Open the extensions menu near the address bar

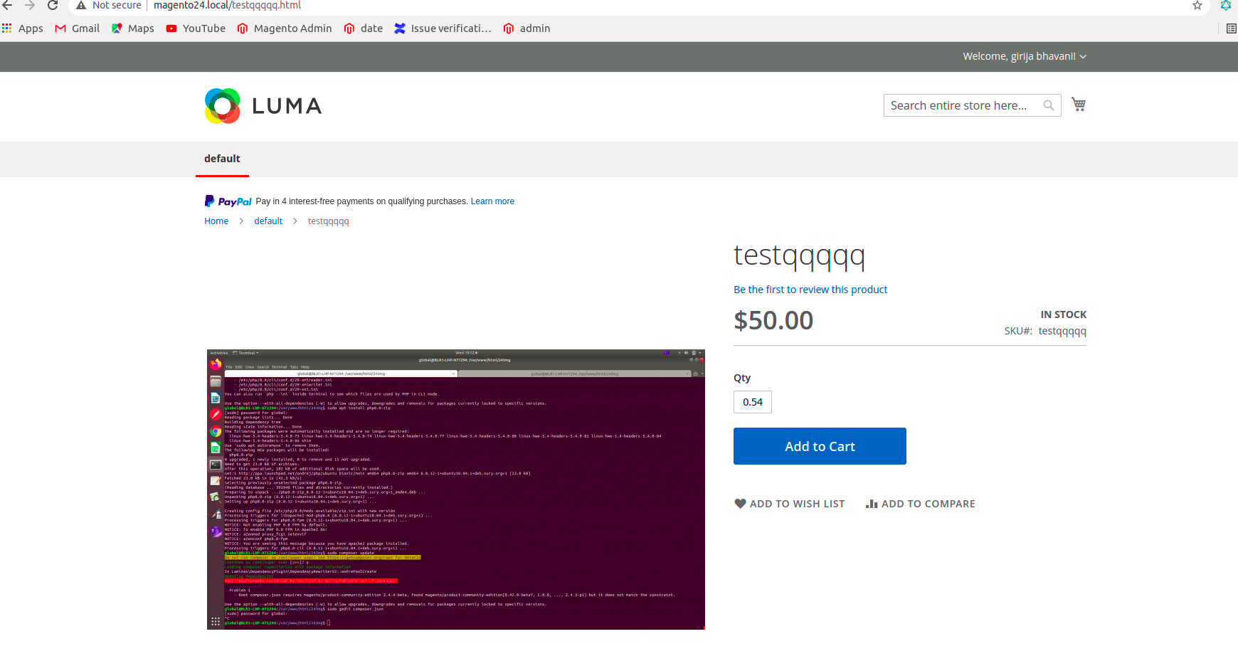click(x=1226, y=5)
